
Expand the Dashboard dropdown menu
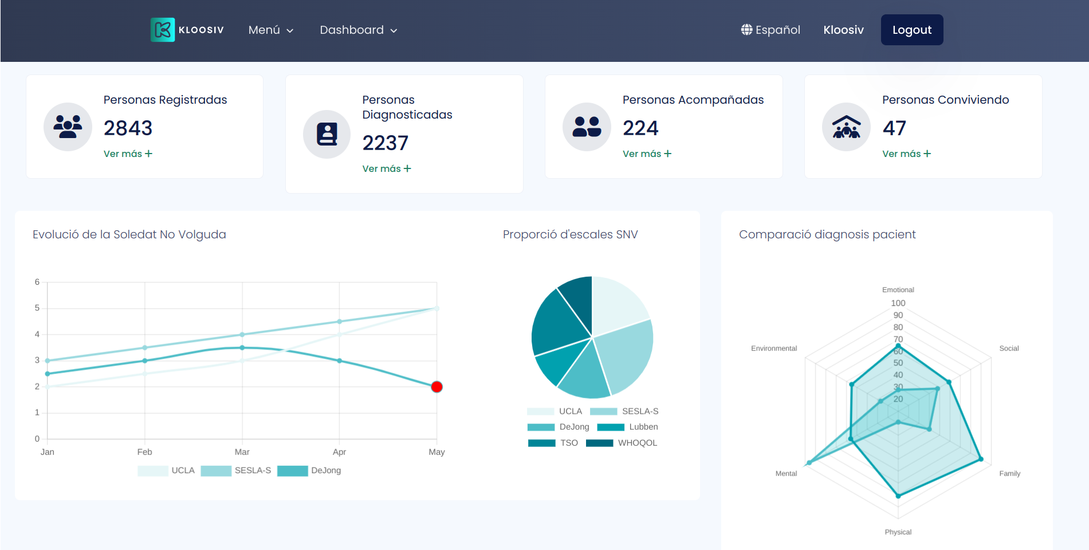359,30
